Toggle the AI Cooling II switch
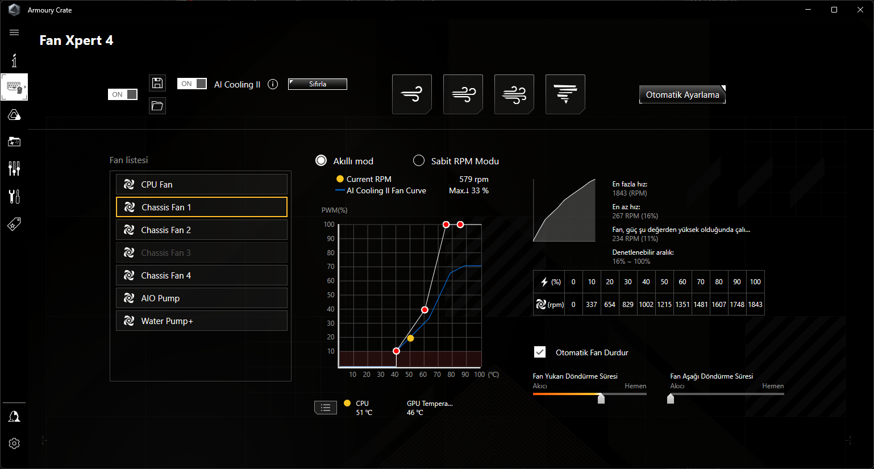The width and height of the screenshot is (874, 469). (192, 84)
